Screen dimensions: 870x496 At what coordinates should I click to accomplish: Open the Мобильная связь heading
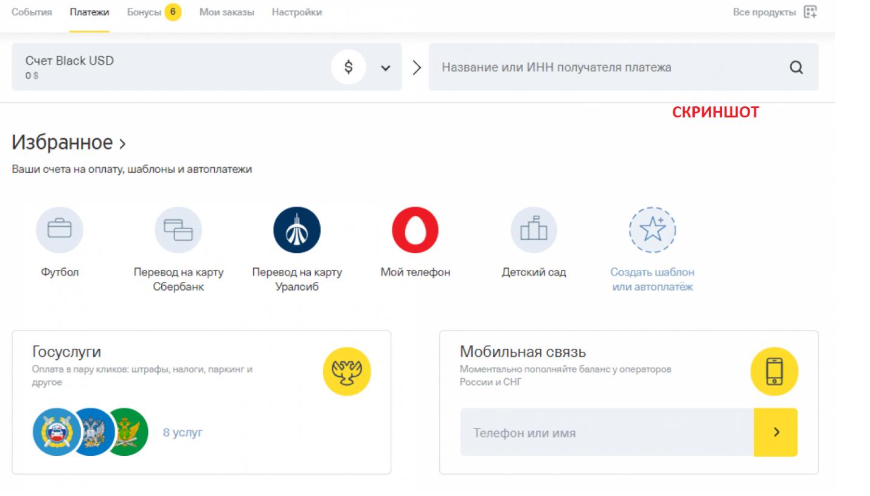tap(523, 352)
